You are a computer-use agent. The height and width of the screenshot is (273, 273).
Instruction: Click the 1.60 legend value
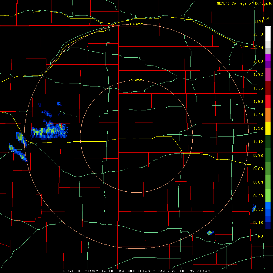[258, 102]
